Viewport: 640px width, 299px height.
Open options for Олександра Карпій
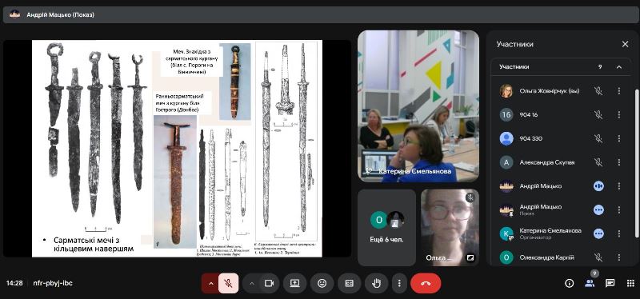[618, 257]
